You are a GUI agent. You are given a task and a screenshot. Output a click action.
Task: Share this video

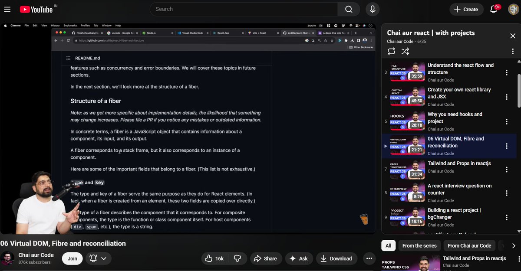[265, 258]
